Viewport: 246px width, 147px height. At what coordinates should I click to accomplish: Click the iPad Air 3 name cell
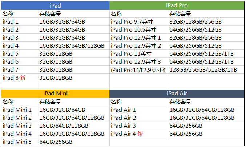pos(139,126)
